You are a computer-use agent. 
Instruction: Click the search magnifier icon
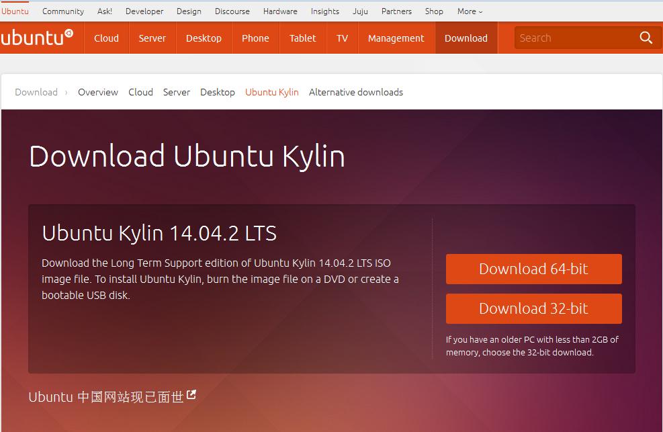click(x=646, y=38)
